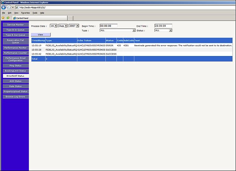Open the Ping Status page
236x171 pixels.
coord(16,65)
